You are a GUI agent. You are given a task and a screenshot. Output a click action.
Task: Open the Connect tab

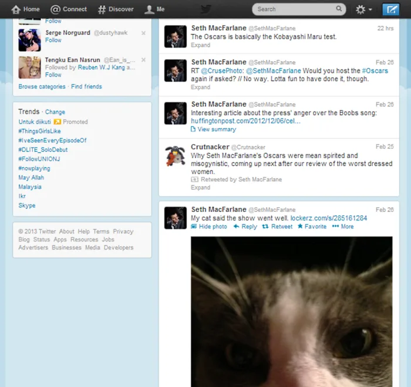point(69,9)
